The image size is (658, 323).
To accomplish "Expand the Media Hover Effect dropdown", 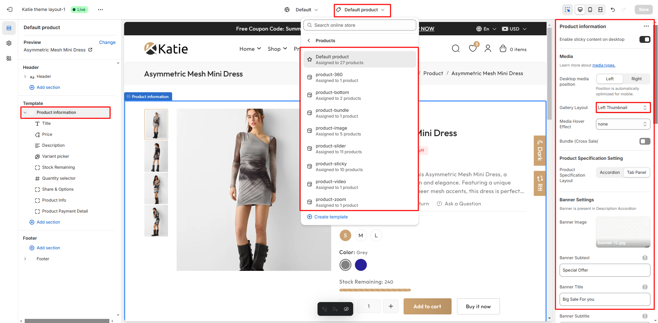I will [623, 124].
